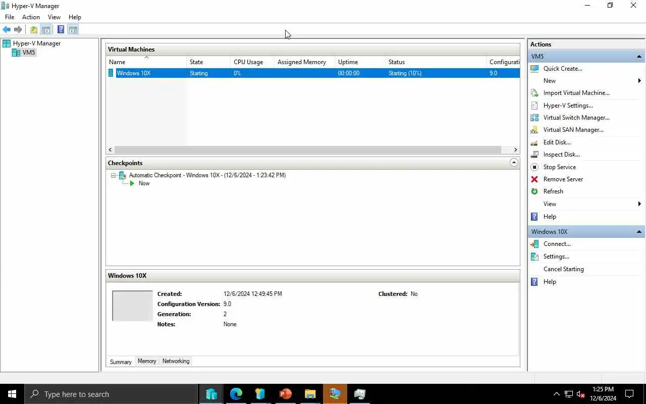This screenshot has width=646, height=404.
Task: Click Hyper-V Settings page icon
Action: point(534,106)
